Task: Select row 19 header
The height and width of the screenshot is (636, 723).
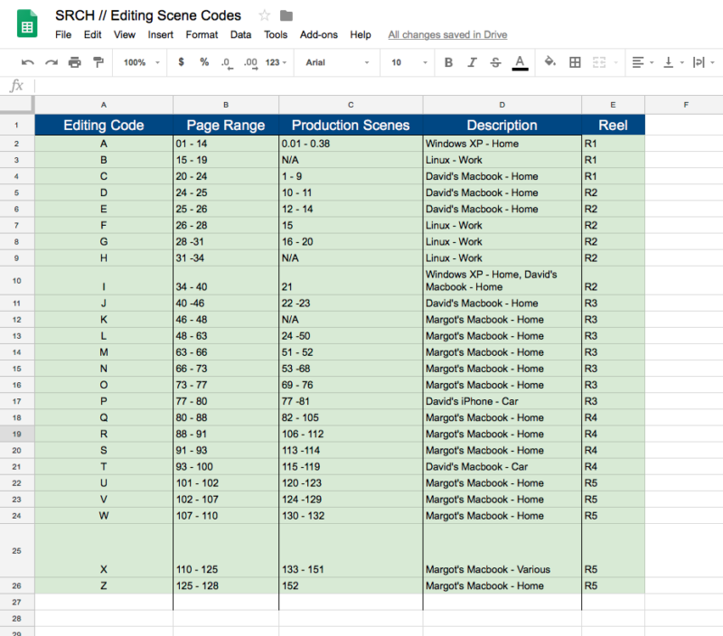Action: [17, 435]
